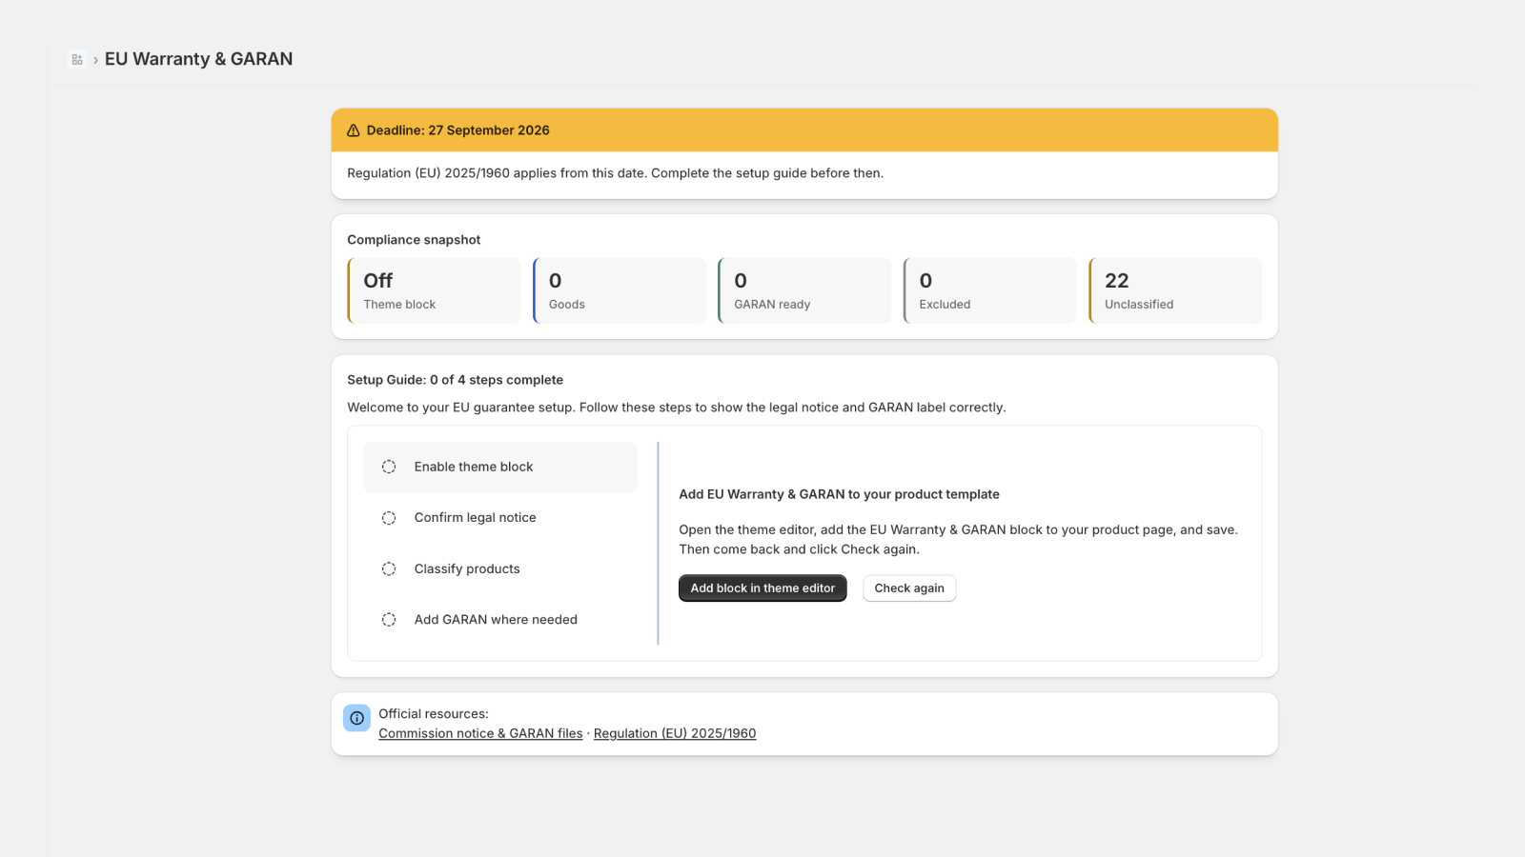The height and width of the screenshot is (857, 1525).
Task: Click the Regulation applies from this date text
Action: point(616,173)
